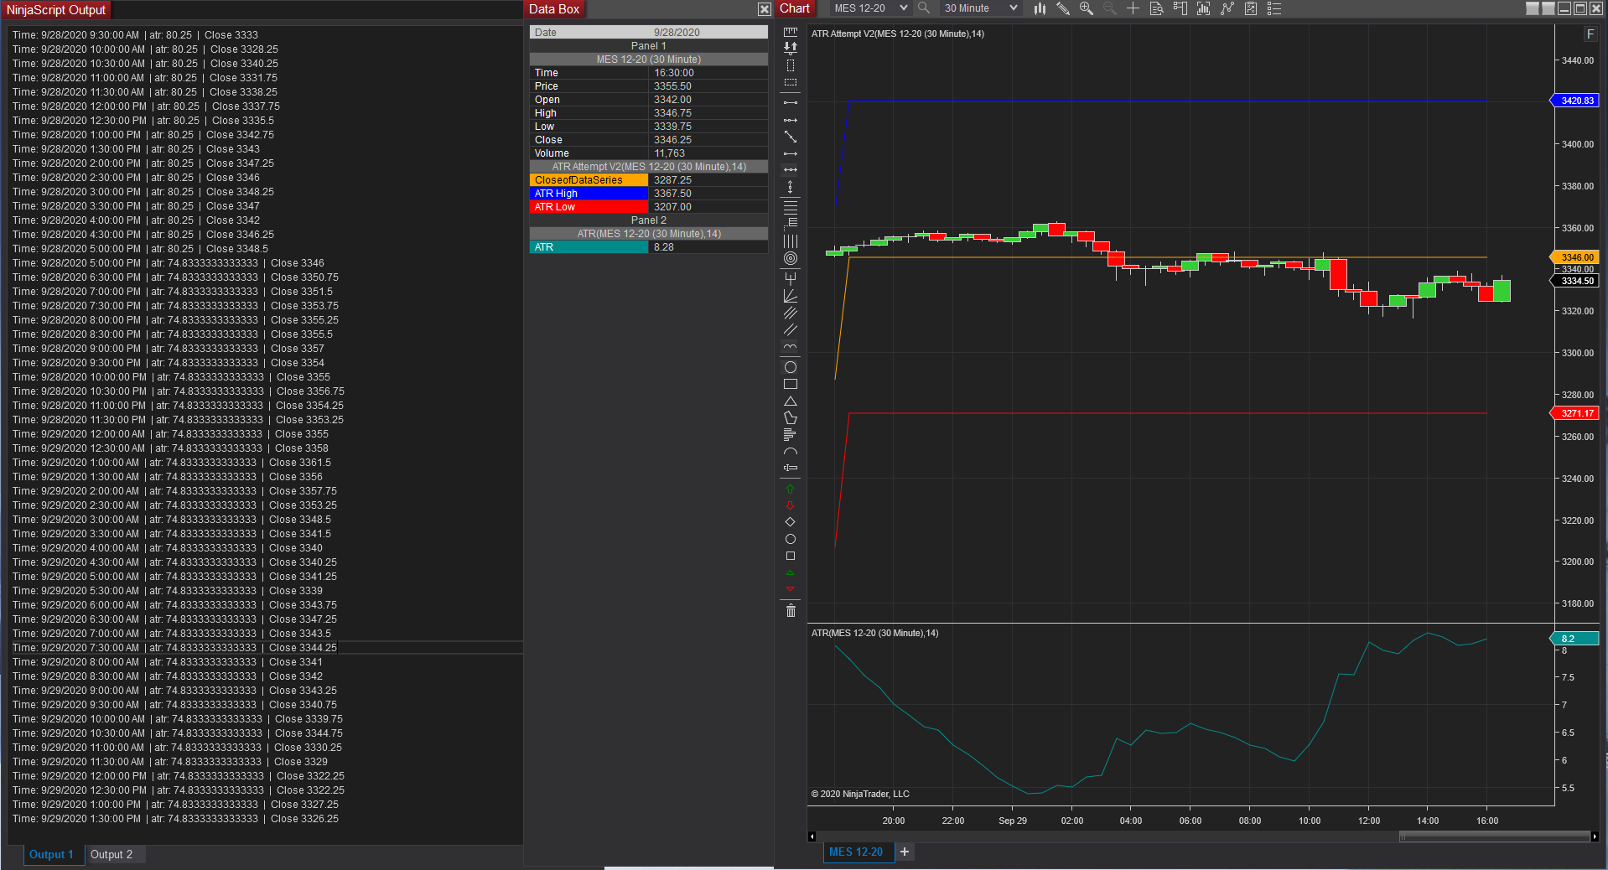Select the Diamond marker tool
Image resolution: width=1608 pixels, height=870 pixels.
click(790, 522)
